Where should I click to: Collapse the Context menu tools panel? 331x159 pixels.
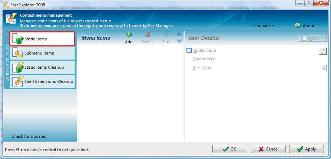click(x=6, y=34)
